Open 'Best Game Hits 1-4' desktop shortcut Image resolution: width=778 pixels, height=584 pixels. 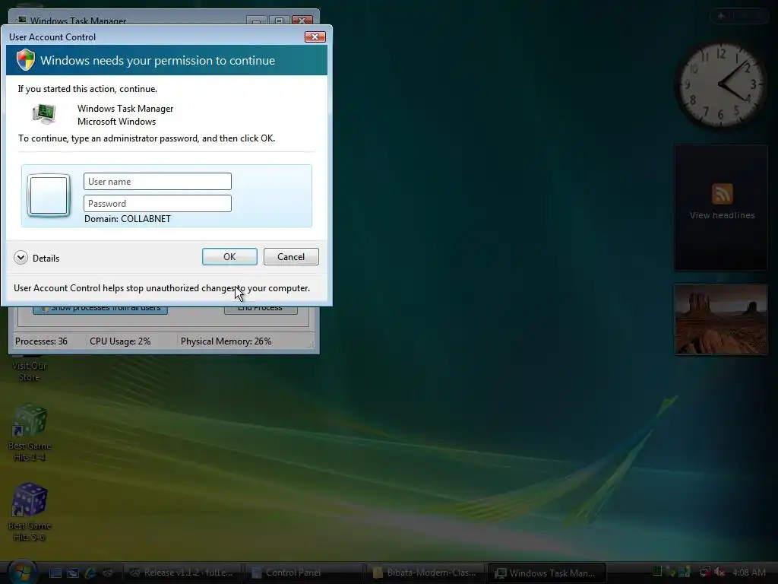(30, 432)
